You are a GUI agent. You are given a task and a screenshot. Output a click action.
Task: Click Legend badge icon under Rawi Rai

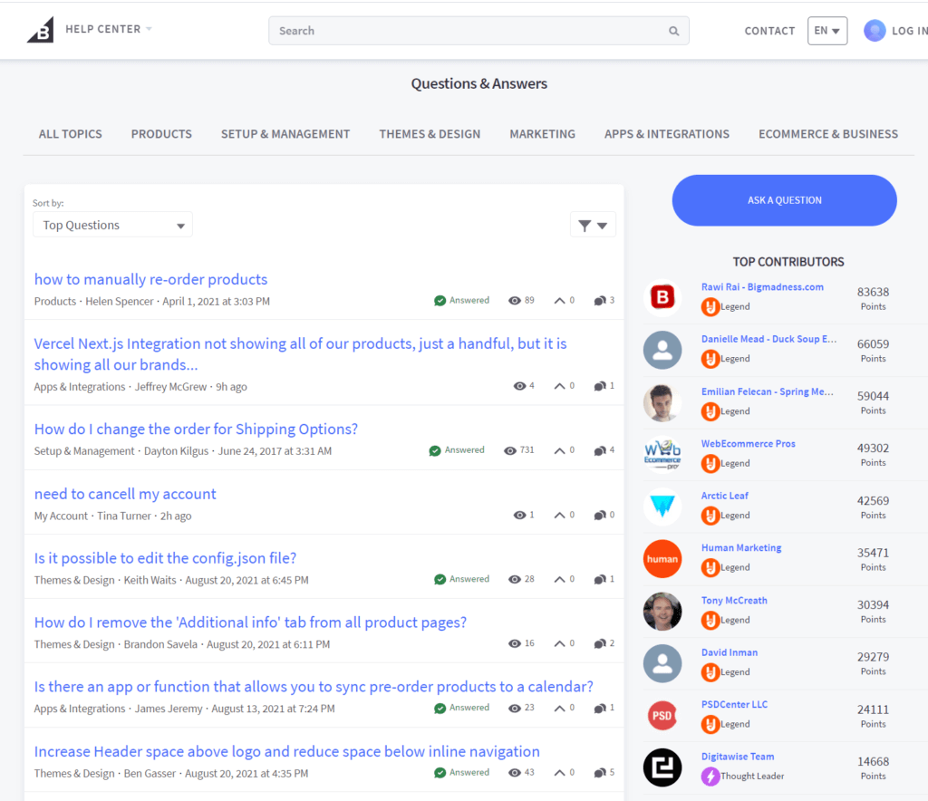point(710,307)
